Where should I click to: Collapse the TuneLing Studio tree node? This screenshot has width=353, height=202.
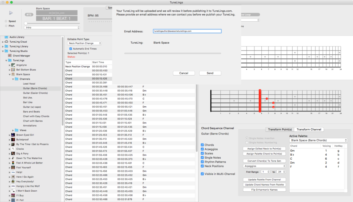(x=3, y=51)
